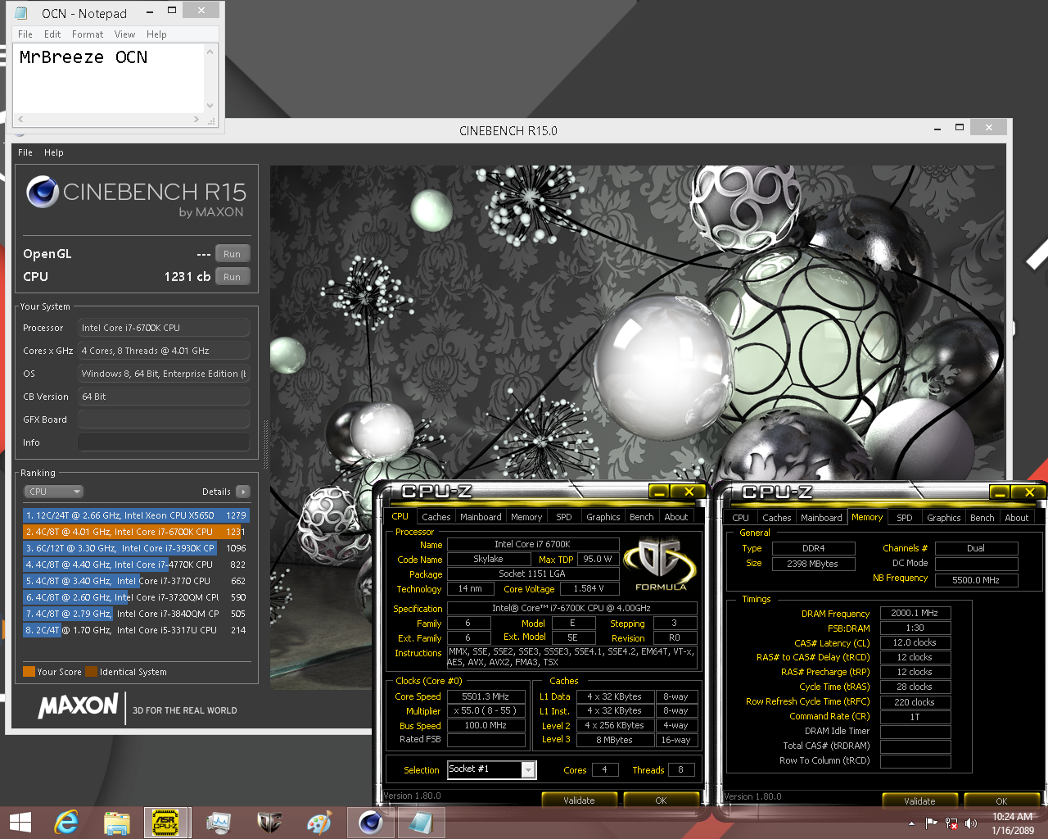This screenshot has width=1048, height=839.
Task: Open Internet Explorer from the taskbar
Action: (66, 822)
